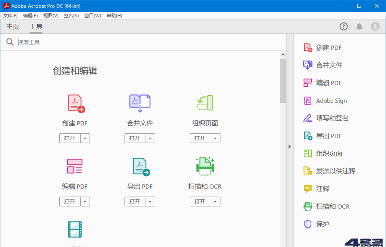Click 填写和签名 pen icon in sidebar
The width and height of the screenshot is (386, 247).
coord(308,118)
